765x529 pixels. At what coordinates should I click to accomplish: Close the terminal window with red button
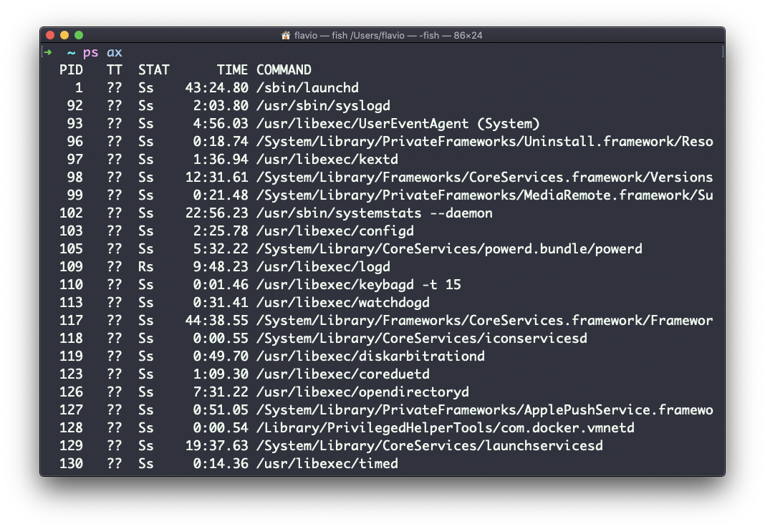[50, 35]
